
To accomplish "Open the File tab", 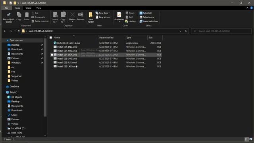I will (7, 8).
